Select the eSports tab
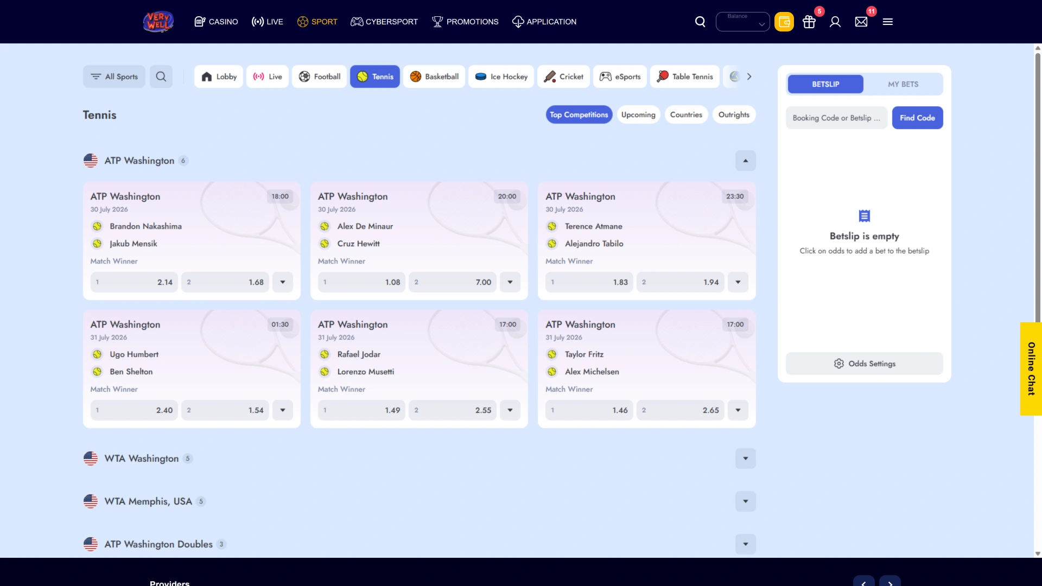 click(620, 77)
